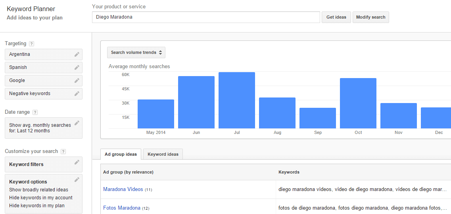Screen dimensions: 451x214
Task: Open Customize your search help icon
Action: [63, 151]
